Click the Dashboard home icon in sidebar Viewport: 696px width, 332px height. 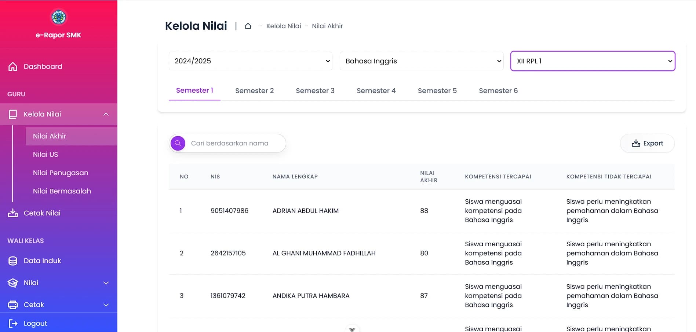13,67
